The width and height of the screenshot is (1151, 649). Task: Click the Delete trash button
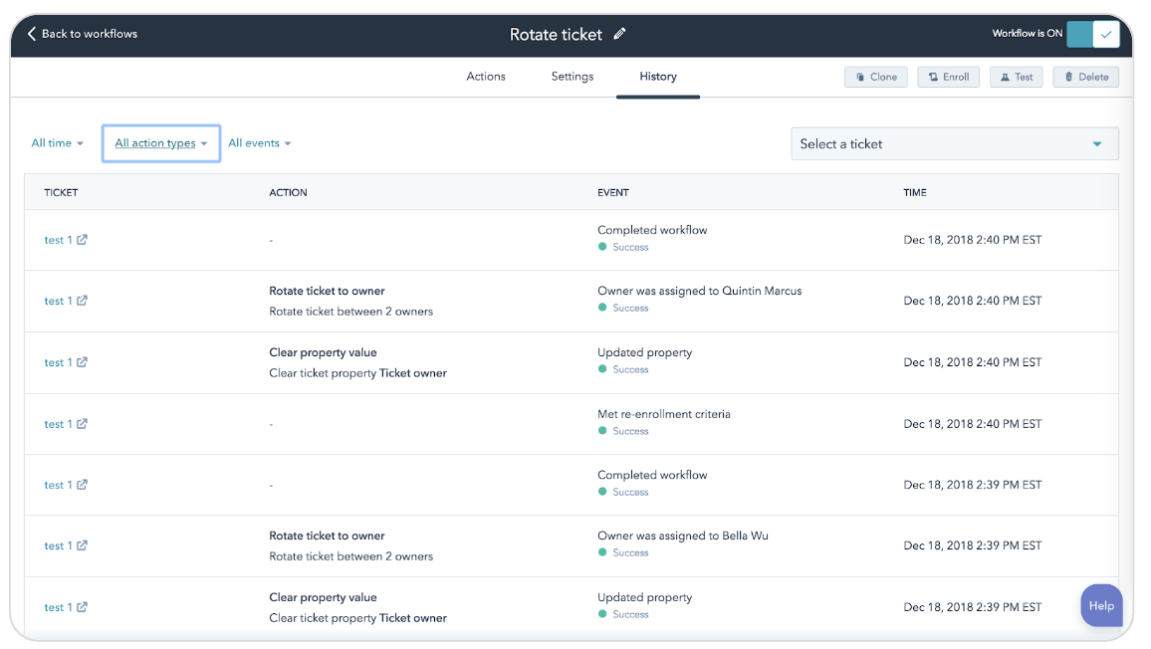[x=1085, y=77]
